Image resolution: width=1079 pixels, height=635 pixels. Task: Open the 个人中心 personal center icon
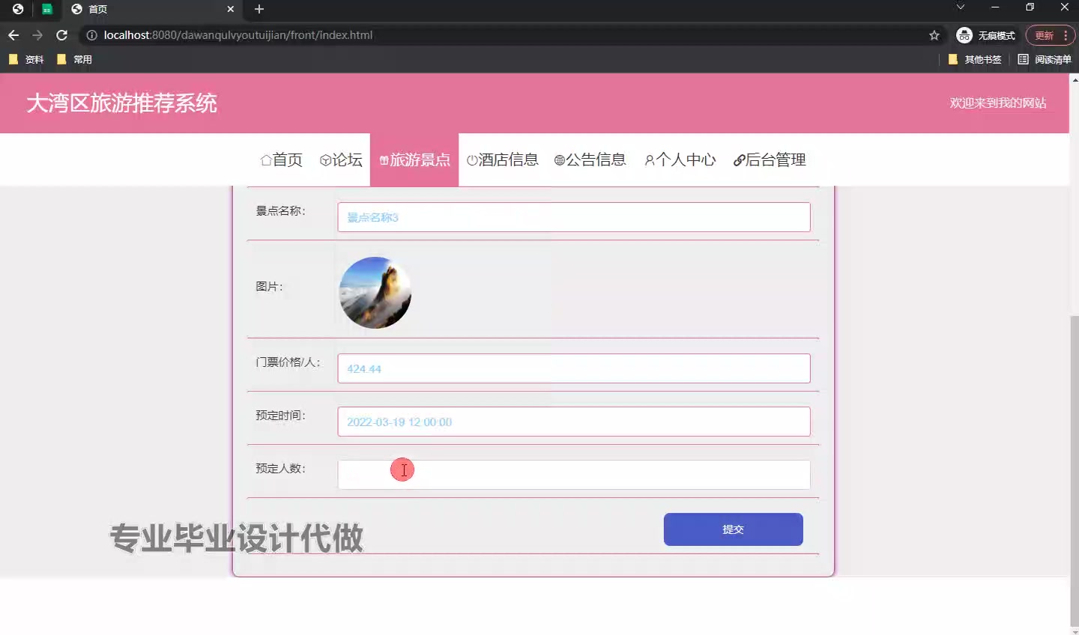tap(649, 159)
